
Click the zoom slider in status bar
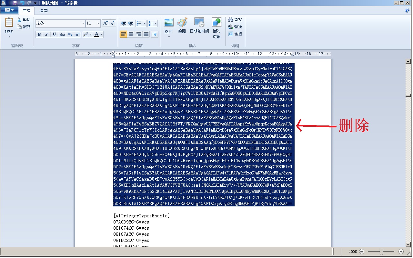tap(381, 252)
